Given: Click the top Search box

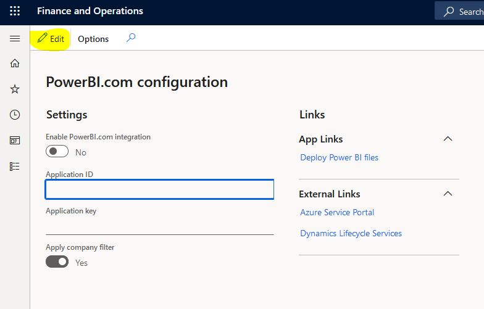Looking at the screenshot, I should pyautogui.click(x=459, y=11).
